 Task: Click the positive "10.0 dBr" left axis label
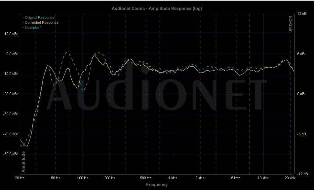(x=11, y=34)
